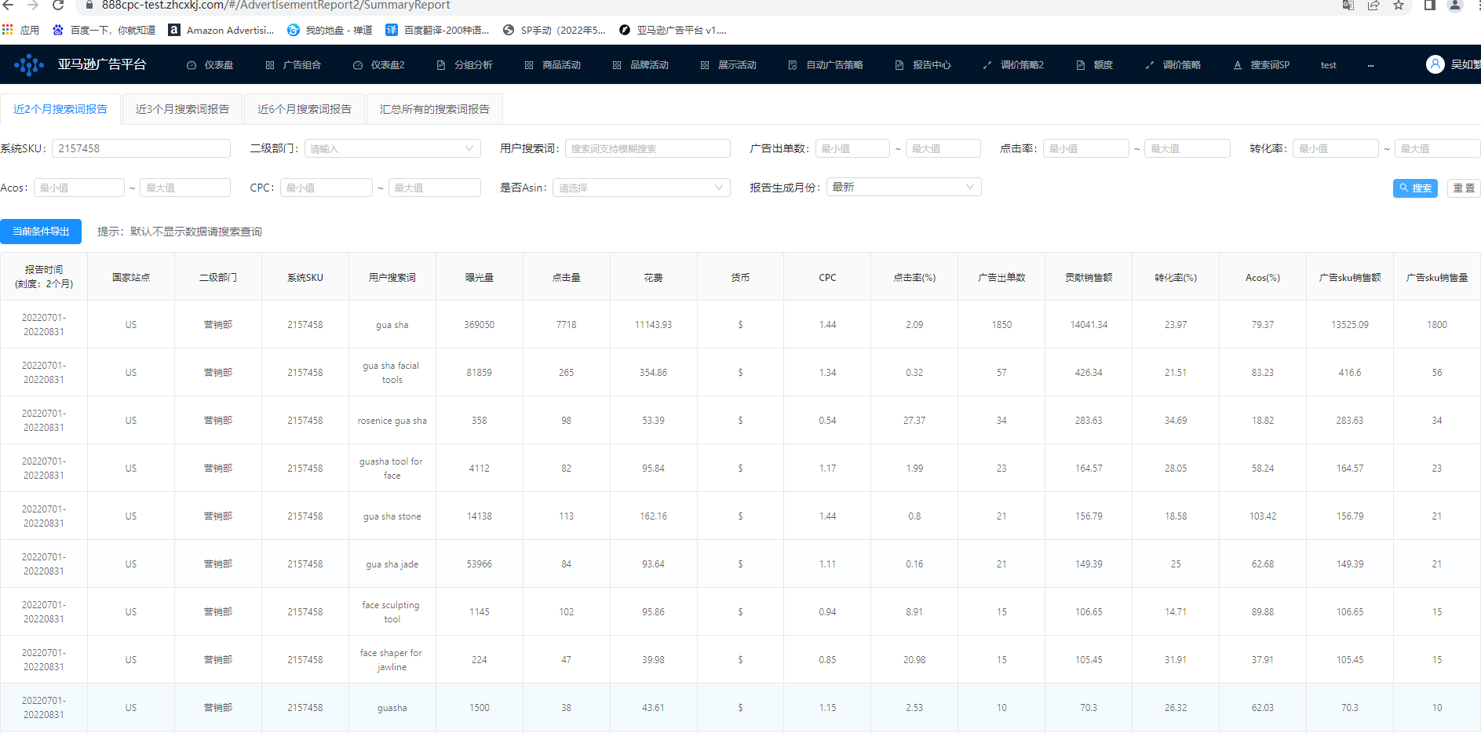This screenshot has width=1481, height=733.
Task: Switch to 近3个月搜索词报告 tab
Action: 182,109
